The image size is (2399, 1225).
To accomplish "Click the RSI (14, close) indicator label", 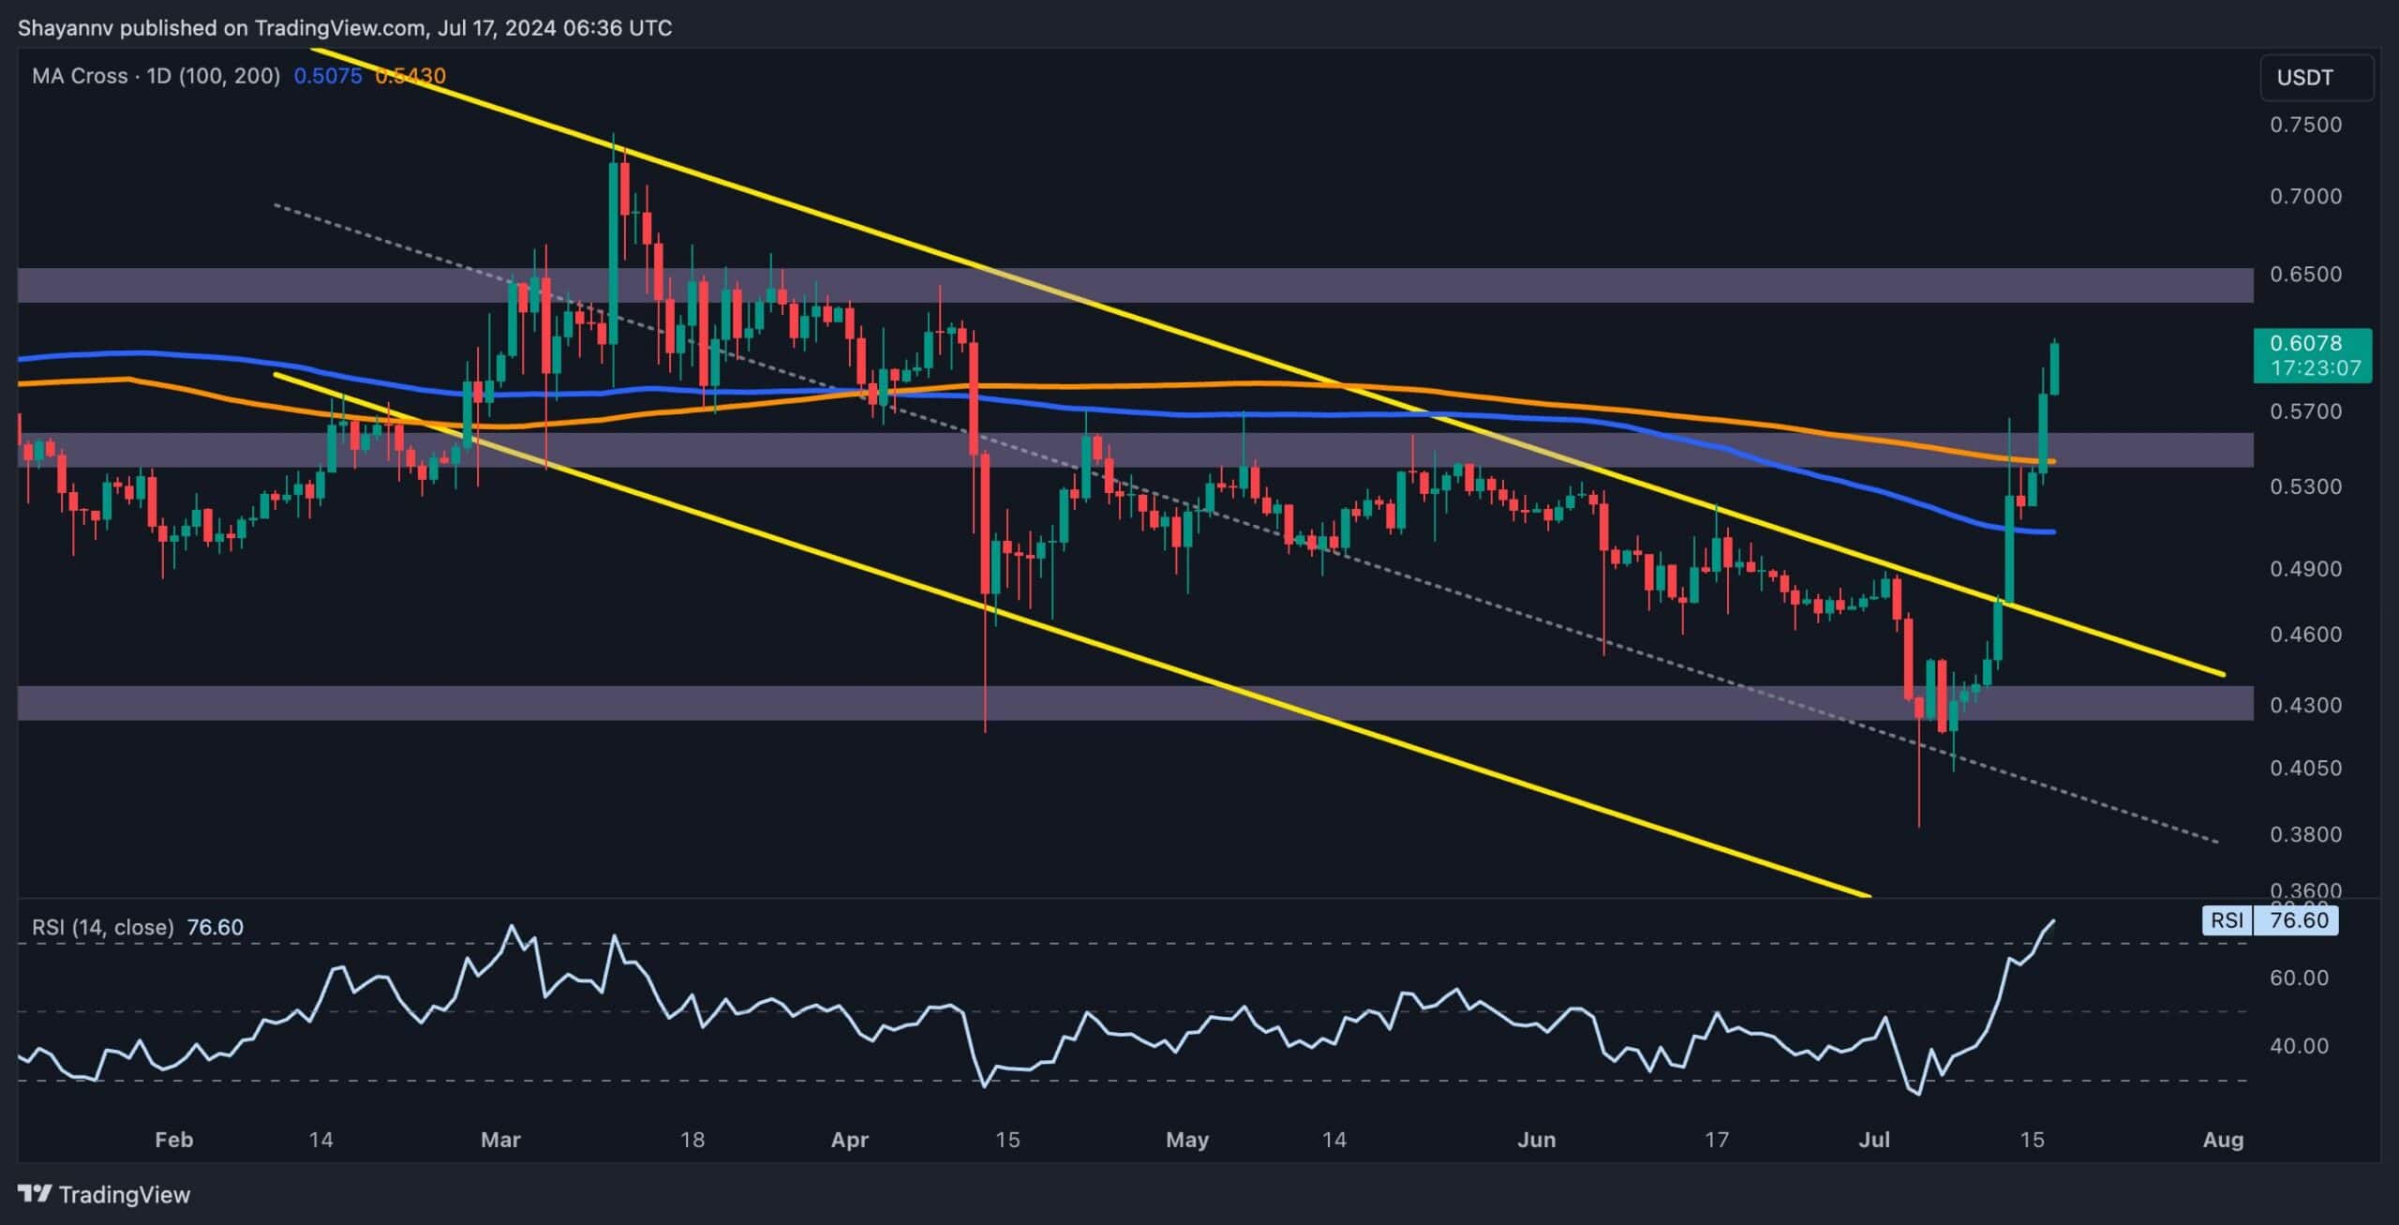I will pos(103,927).
